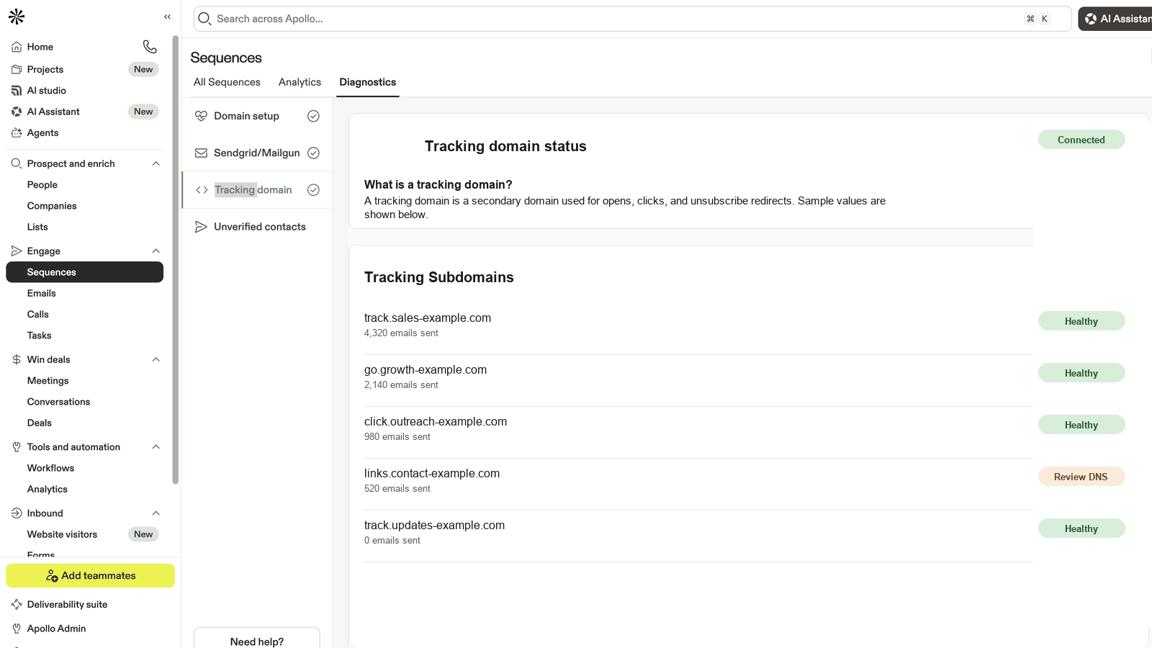The image size is (1152, 648).
Task: Open Deals in the sidebar
Action: pos(40,423)
